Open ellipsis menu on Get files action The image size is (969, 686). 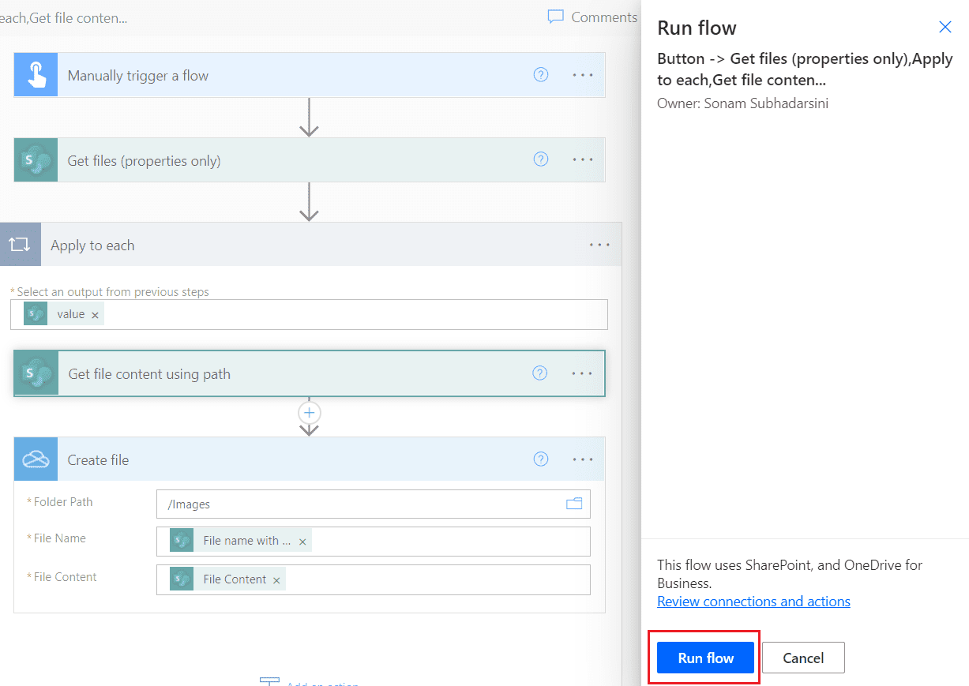(582, 159)
